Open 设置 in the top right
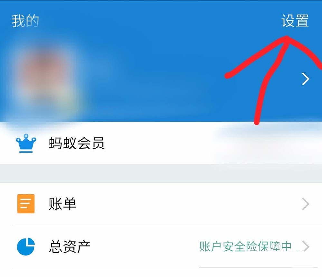This screenshot has height=277, width=322. click(295, 21)
